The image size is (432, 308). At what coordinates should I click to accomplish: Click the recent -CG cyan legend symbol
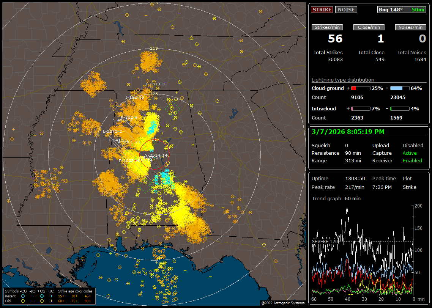pos(23,296)
